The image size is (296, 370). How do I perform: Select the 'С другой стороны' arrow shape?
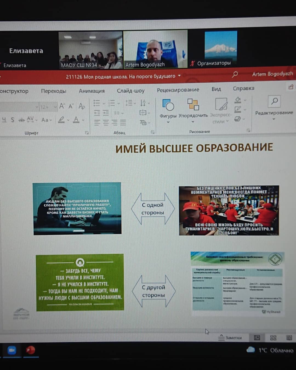pyautogui.click(x=153, y=291)
